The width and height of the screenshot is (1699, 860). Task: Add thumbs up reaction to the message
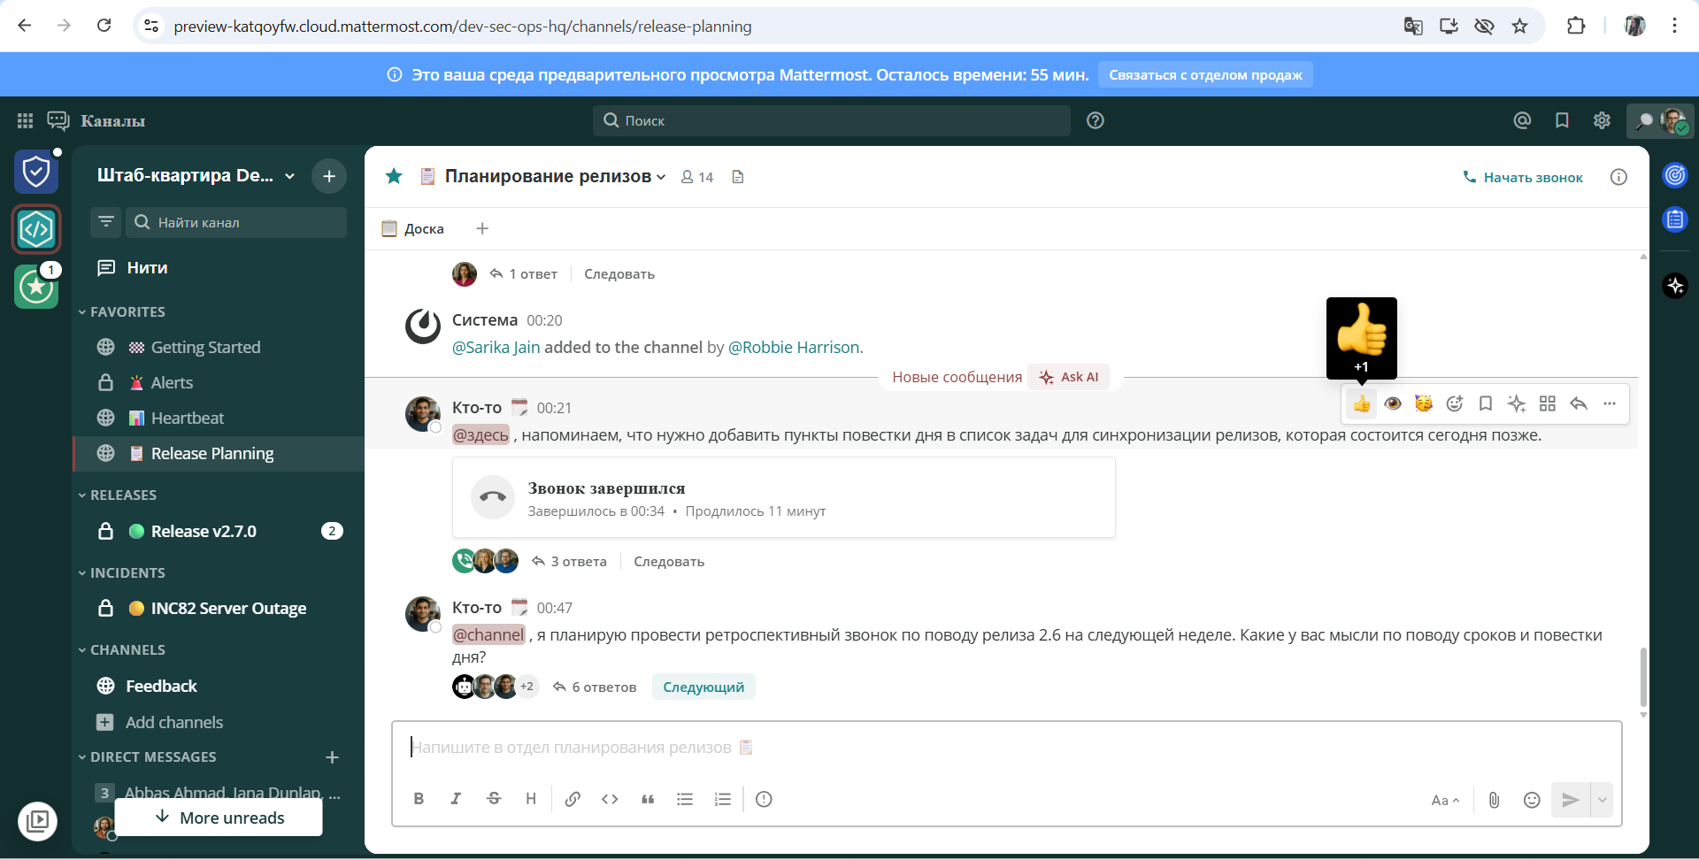tap(1362, 403)
